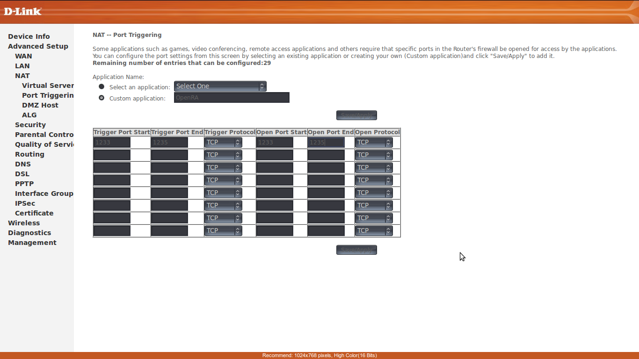Go to ALG page
The height and width of the screenshot is (359, 639).
29,115
